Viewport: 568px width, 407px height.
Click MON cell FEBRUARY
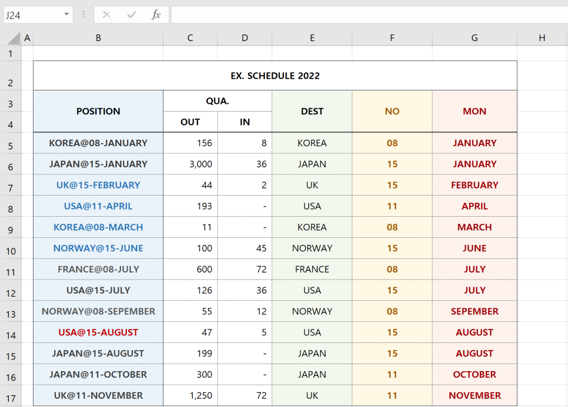[475, 185]
